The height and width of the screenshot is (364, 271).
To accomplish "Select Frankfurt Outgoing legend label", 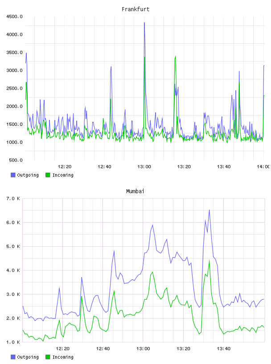I will 28,175.
